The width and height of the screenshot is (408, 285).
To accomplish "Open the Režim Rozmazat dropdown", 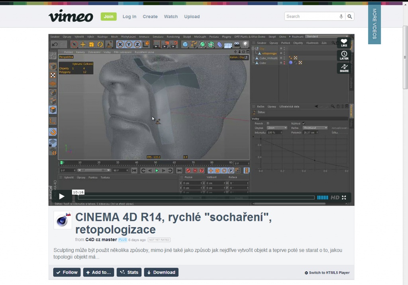I will [x=315, y=128].
